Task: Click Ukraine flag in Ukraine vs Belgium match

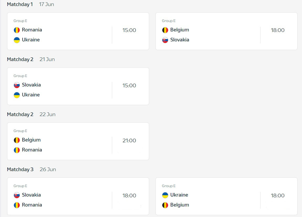Action: pos(165,195)
